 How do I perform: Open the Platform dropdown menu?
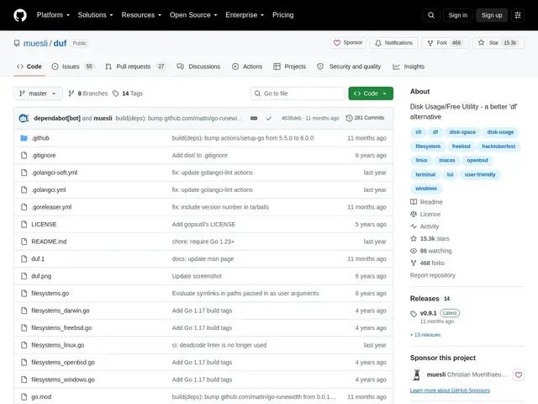pos(53,15)
